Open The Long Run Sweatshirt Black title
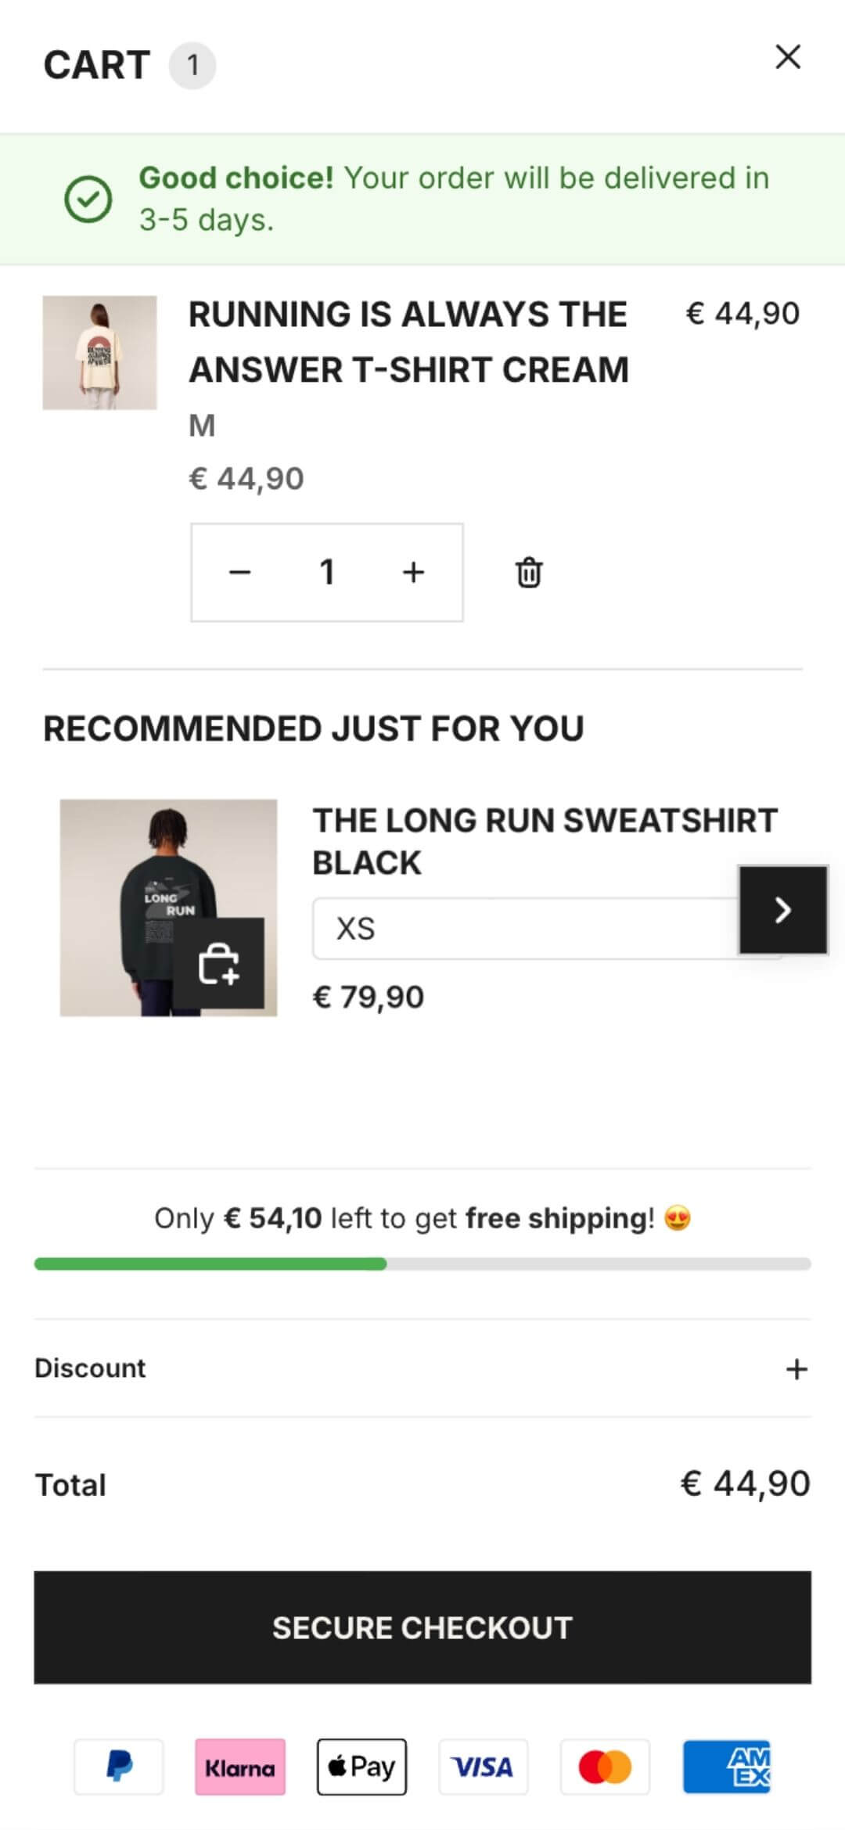This screenshot has width=845, height=1830. coord(544,841)
